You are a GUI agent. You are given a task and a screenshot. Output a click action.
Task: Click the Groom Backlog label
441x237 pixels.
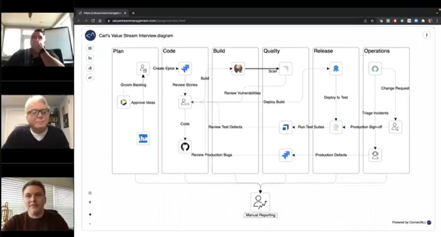(x=133, y=85)
